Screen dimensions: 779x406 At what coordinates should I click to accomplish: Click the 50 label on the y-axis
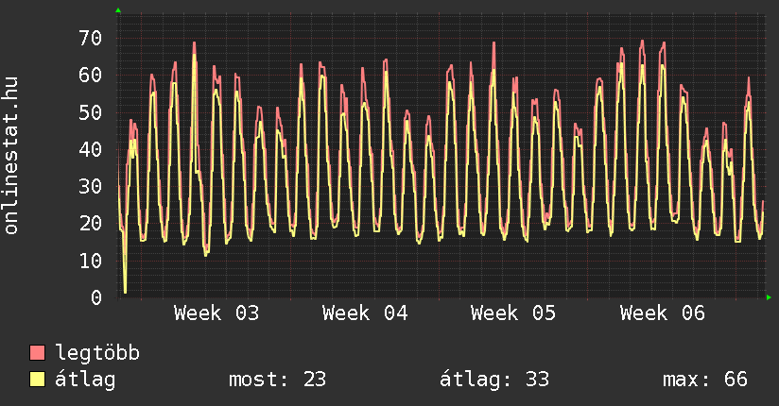[90, 112]
